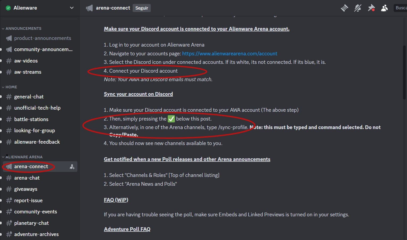This screenshot has width=407, height=240.
Task: Click invite people icon beside arena-connect
Action: (72, 167)
